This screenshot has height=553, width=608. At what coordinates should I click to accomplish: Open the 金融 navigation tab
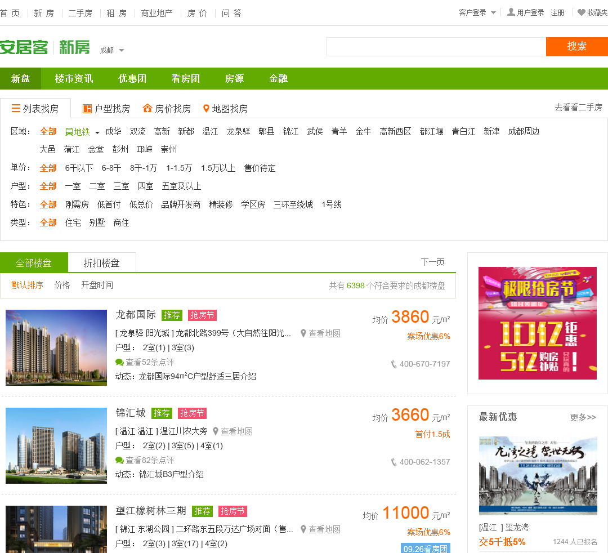pos(279,79)
